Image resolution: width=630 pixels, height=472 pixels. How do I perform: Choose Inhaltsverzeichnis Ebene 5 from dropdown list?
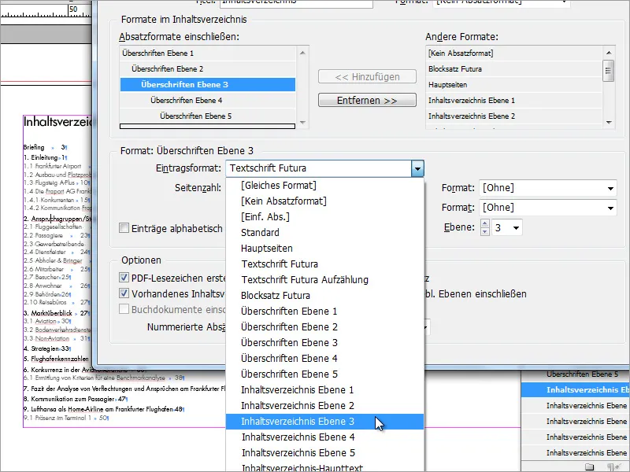[x=324, y=453]
